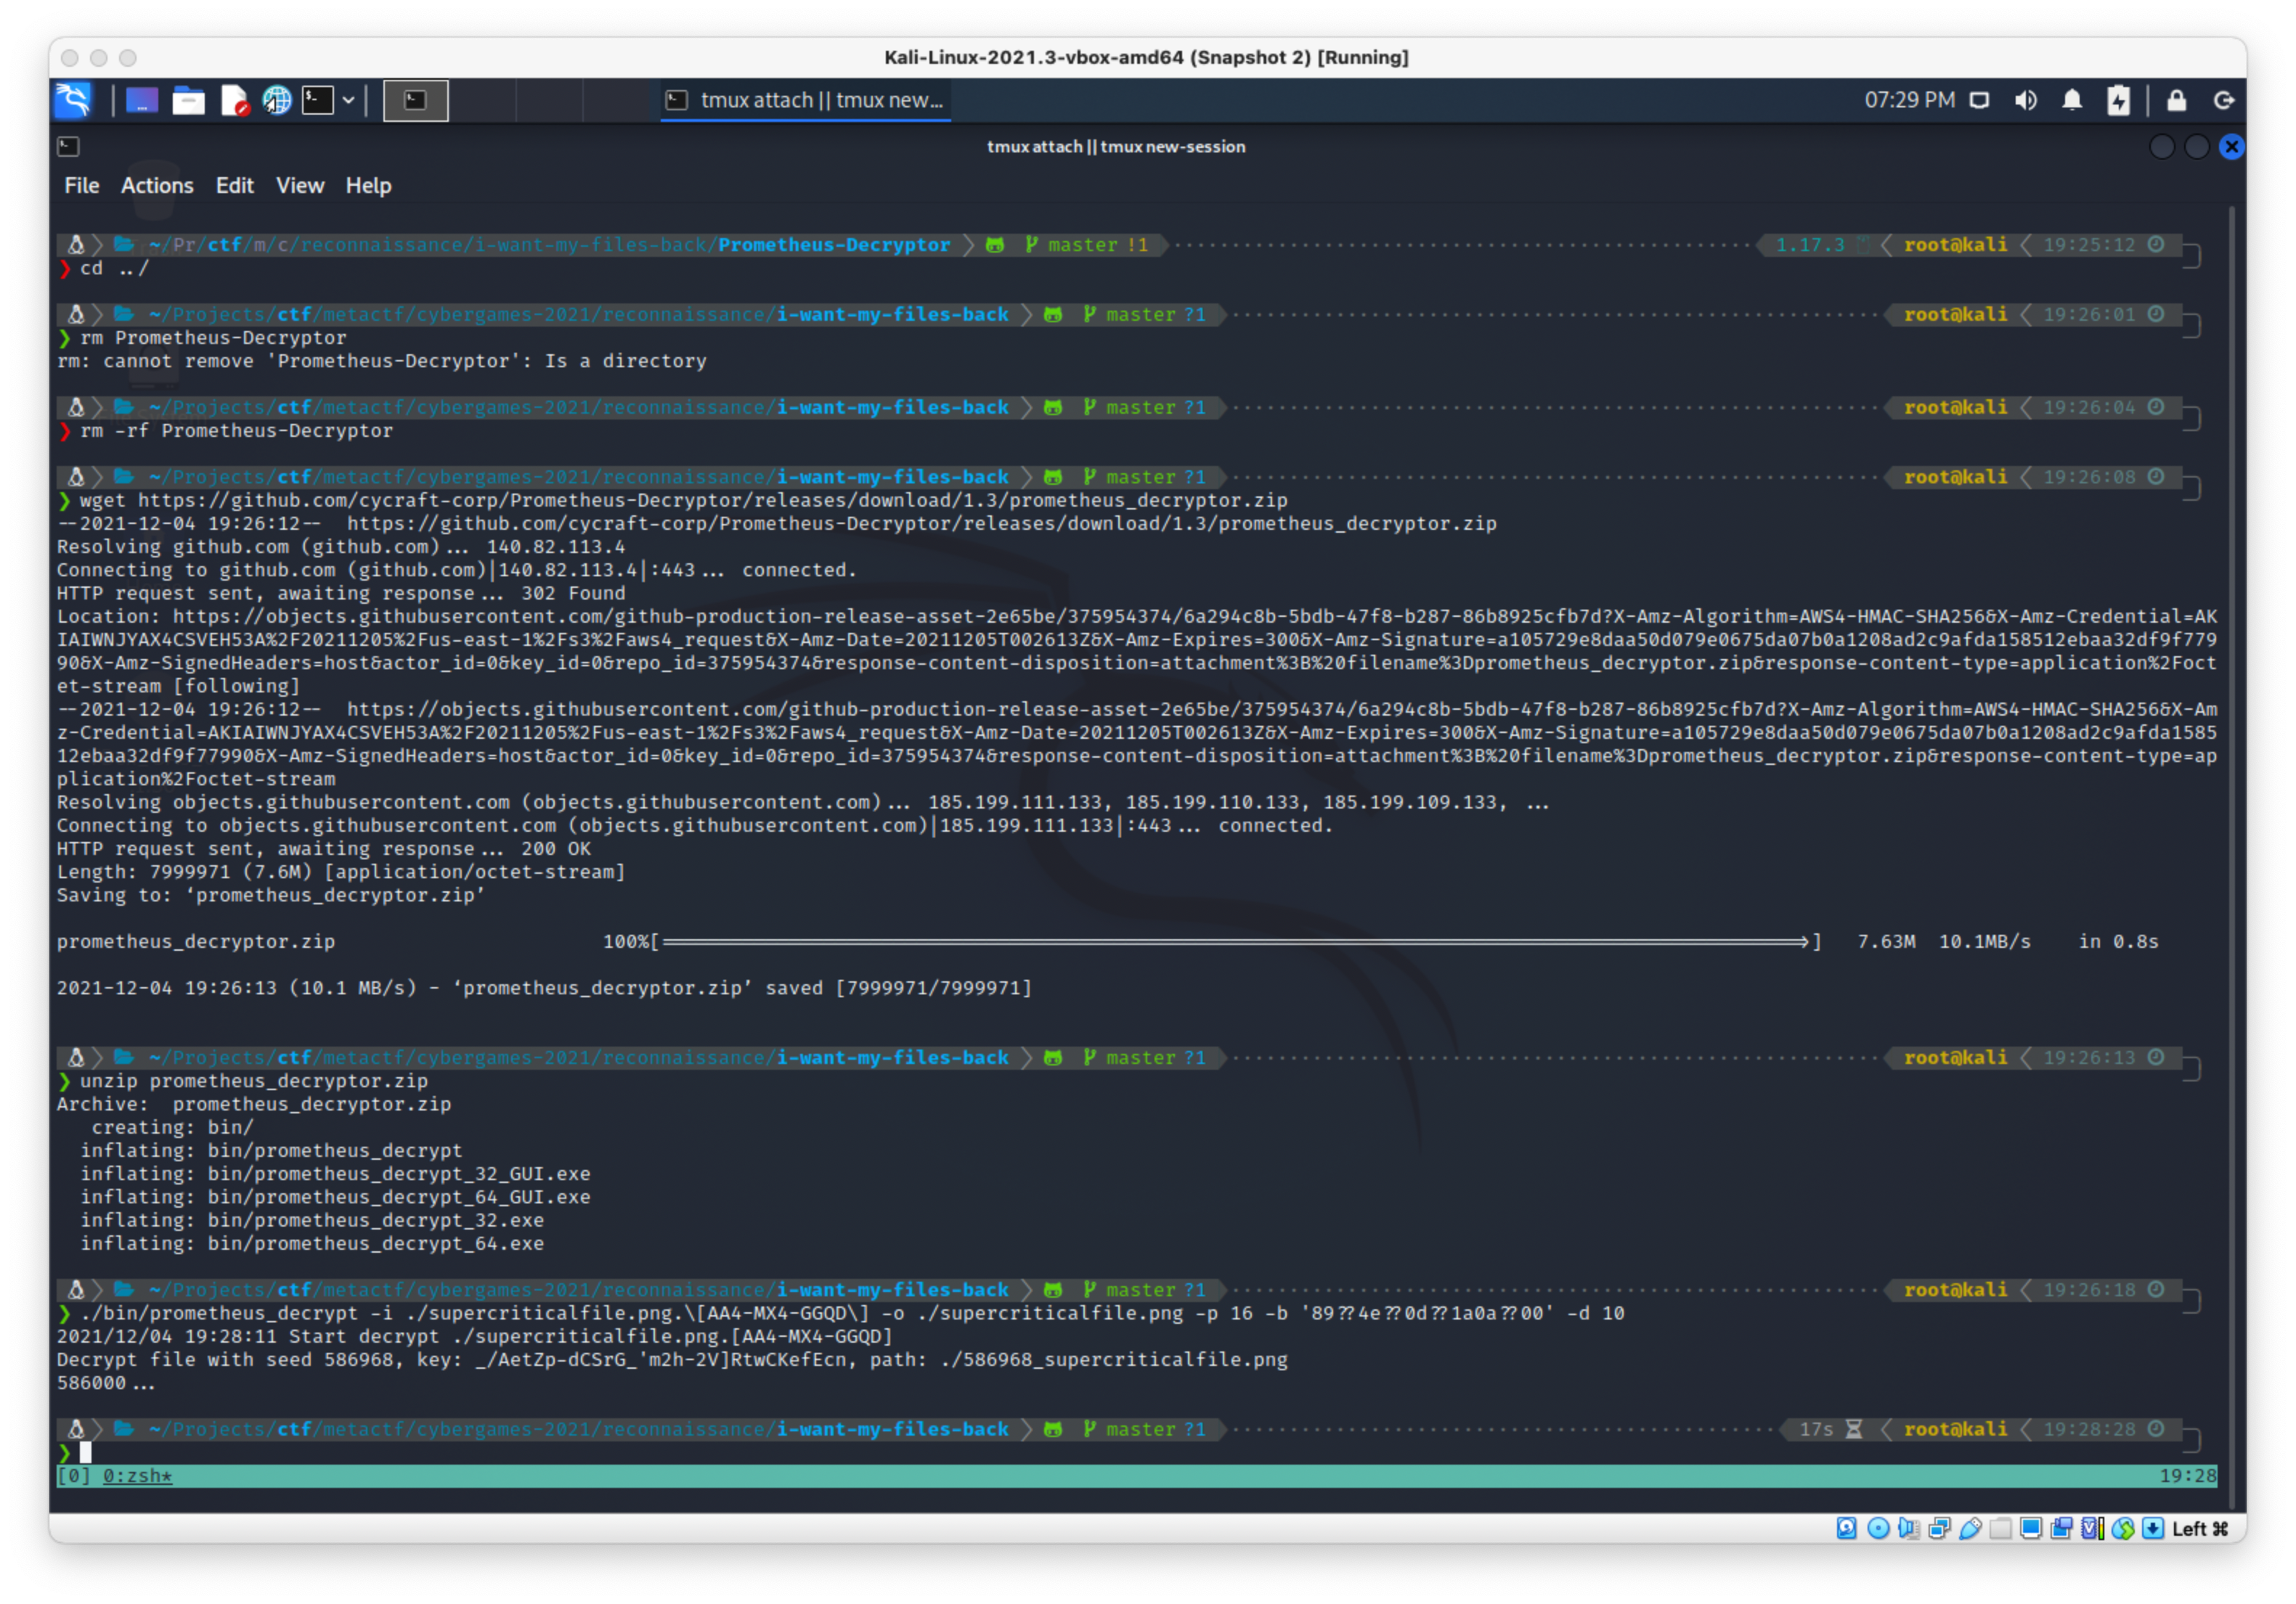2296x1604 pixels.
Task: Click the 'Decrypt file with seed 586968' line
Action: 672,1360
